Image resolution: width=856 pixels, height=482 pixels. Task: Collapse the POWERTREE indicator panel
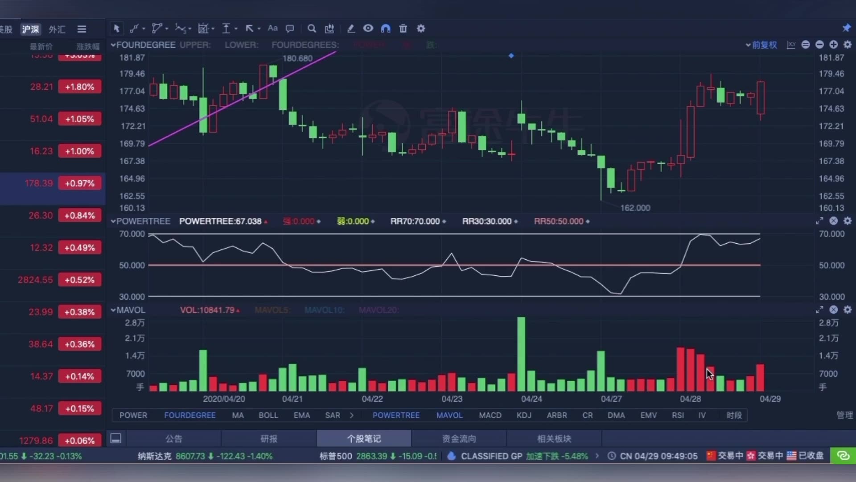coord(113,221)
